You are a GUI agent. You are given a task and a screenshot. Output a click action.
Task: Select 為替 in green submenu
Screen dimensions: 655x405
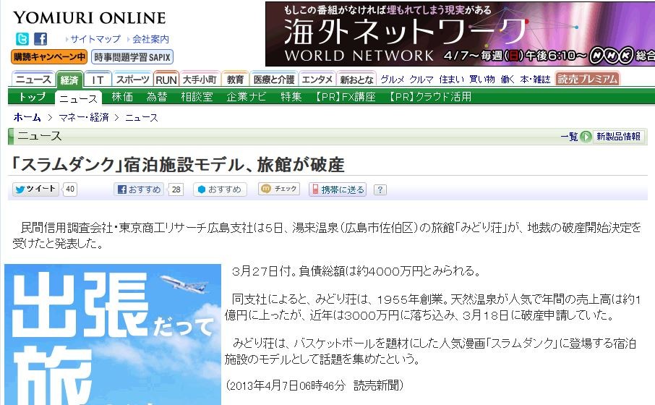[157, 97]
